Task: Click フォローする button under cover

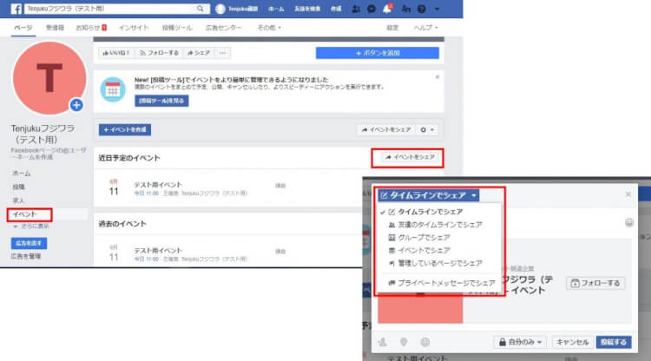Action: pyautogui.click(x=159, y=53)
